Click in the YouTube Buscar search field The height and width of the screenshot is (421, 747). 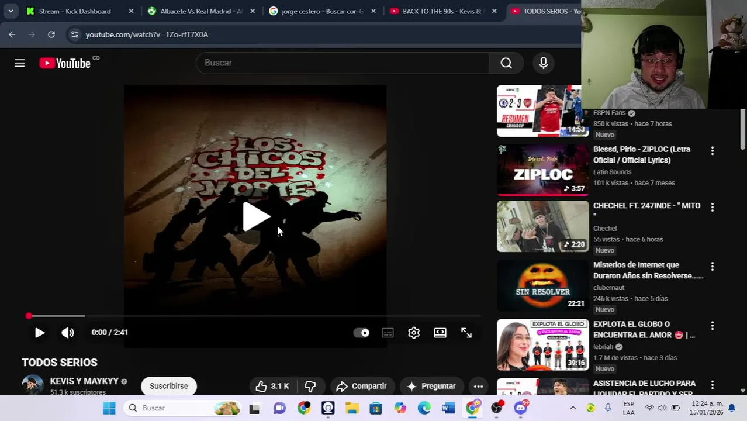(x=342, y=63)
